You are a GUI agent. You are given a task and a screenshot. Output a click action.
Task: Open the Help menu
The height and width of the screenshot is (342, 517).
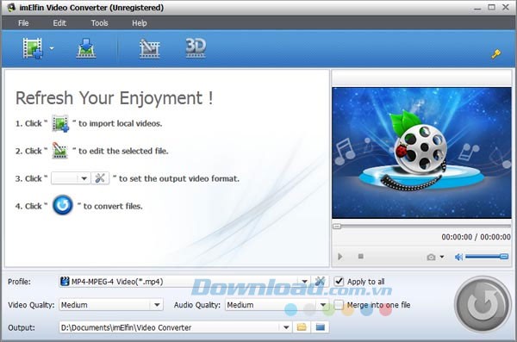pyautogui.click(x=139, y=23)
